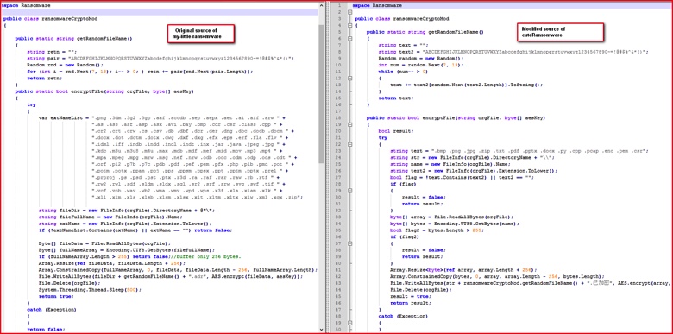The image size is (673, 334).
Task: Click line number 18 in the right gutter
Action: pyautogui.click(x=338, y=117)
